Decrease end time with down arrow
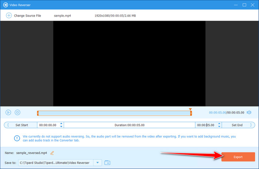 pyautogui.click(x=219, y=126)
